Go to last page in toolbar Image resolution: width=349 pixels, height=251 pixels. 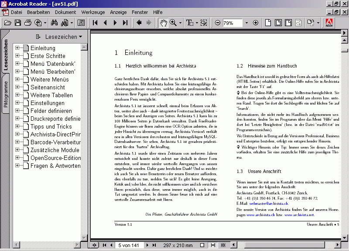click(125, 23)
